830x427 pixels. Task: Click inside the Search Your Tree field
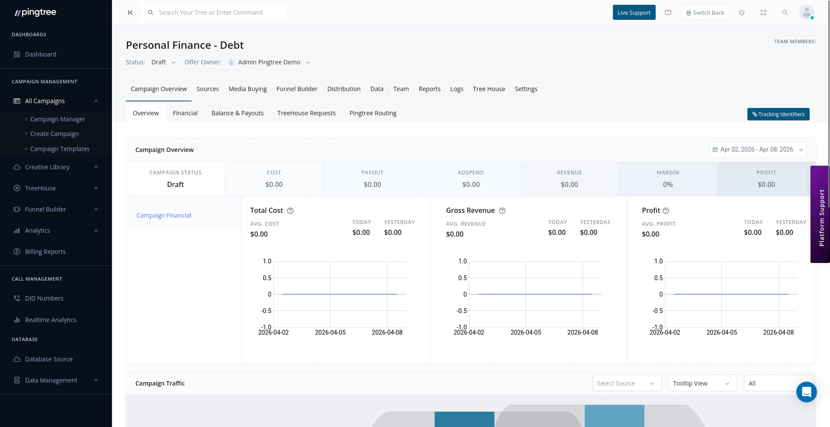coord(214,12)
